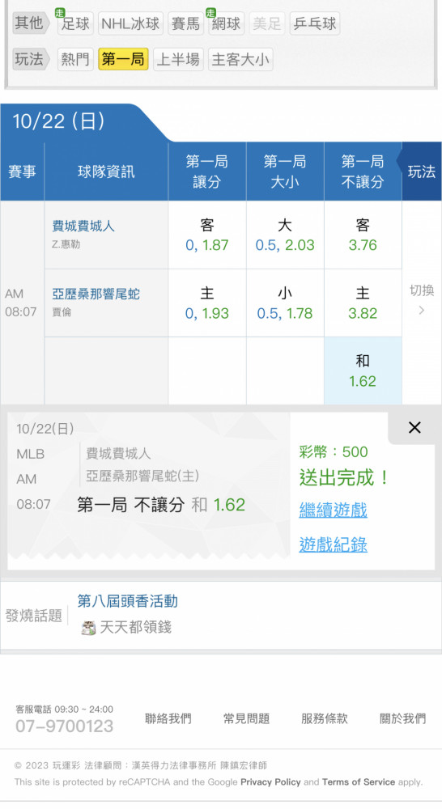The height and width of the screenshot is (809, 442).
Task: Open the 天天都領錢 topic icon
Action: (88, 628)
